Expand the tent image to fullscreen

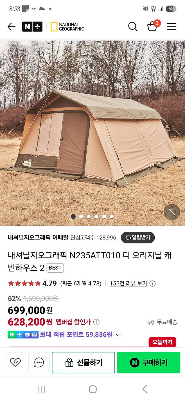tap(172, 212)
